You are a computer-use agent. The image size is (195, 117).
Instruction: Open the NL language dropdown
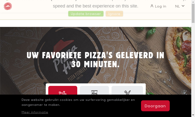pyautogui.click(x=180, y=6)
